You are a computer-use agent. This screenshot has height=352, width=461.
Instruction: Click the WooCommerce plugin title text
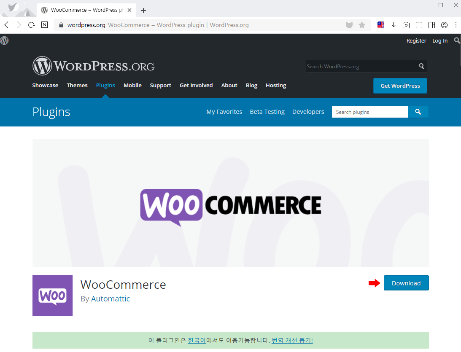tap(123, 285)
